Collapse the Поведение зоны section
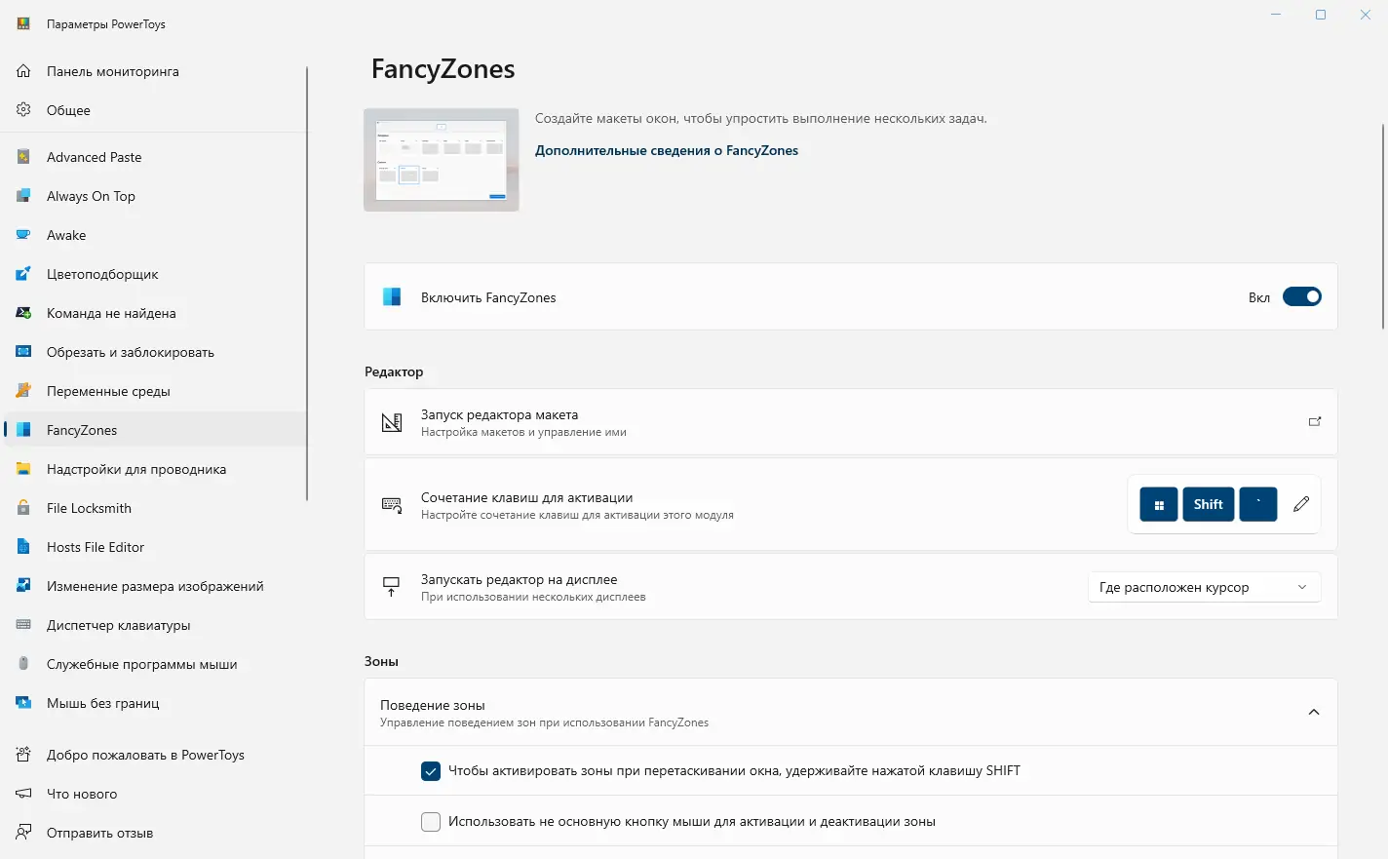This screenshot has height=859, width=1388. 1314,713
